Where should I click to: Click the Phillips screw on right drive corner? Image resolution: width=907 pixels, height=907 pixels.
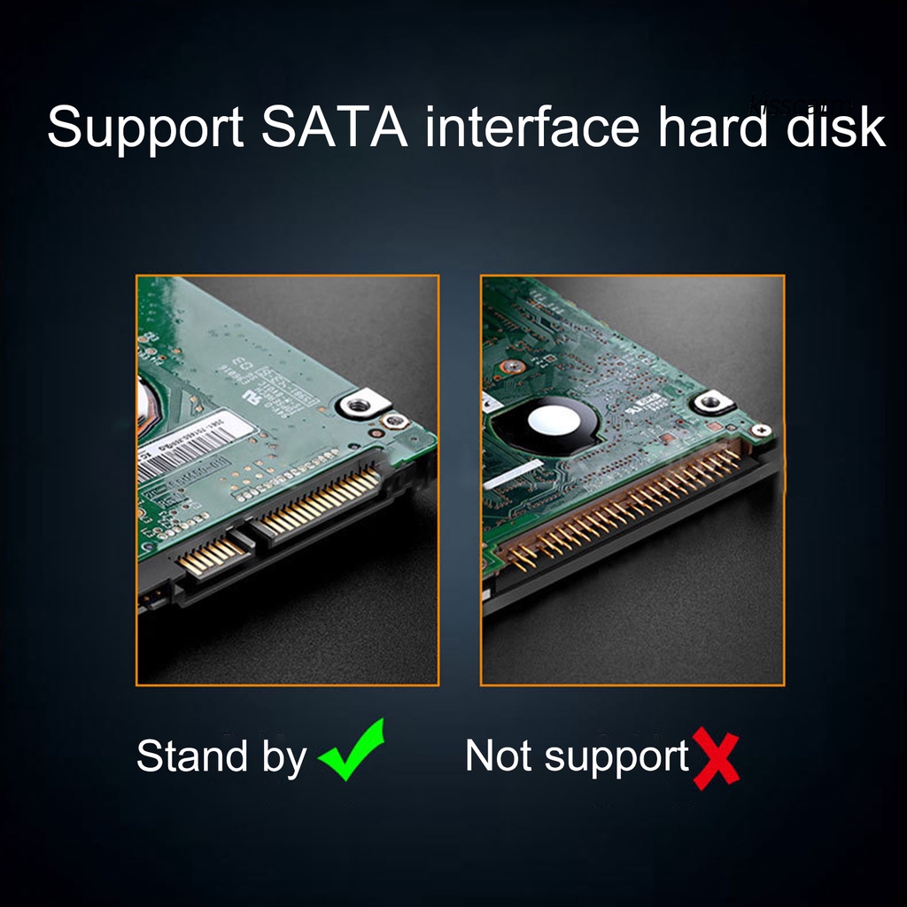[x=761, y=429]
